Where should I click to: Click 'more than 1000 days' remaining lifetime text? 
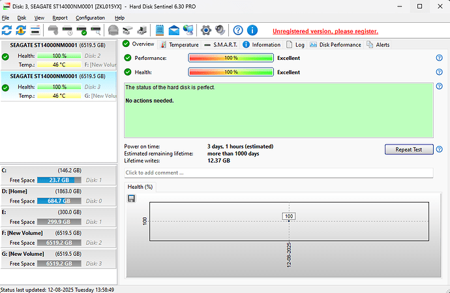click(x=233, y=154)
